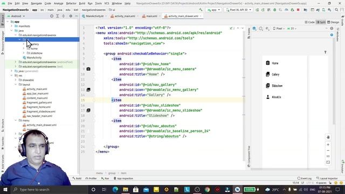Select MainActivity in project tree
Screen dimensions: 345x194
point(34,58)
